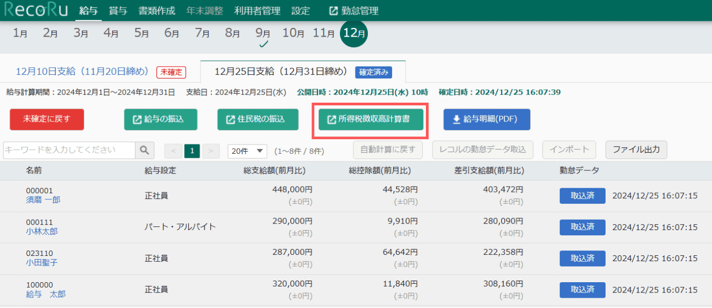Click the レコルの勤怠データ取込 button
Viewport: 712px width, 308px height.
point(482,149)
